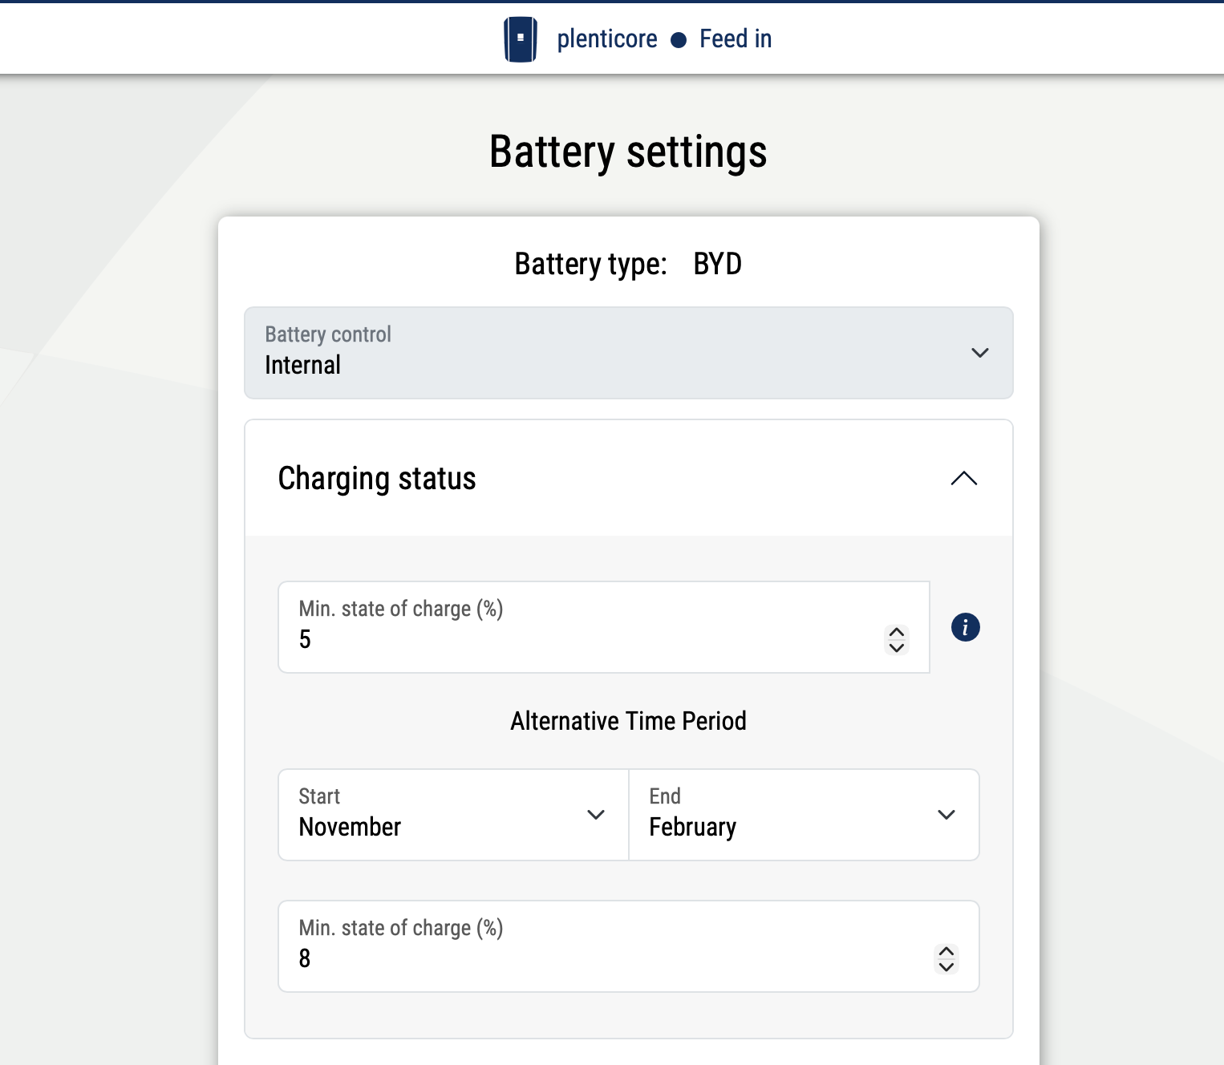This screenshot has width=1224, height=1065.
Task: Click the status dot before Feed in
Action: coord(679,40)
